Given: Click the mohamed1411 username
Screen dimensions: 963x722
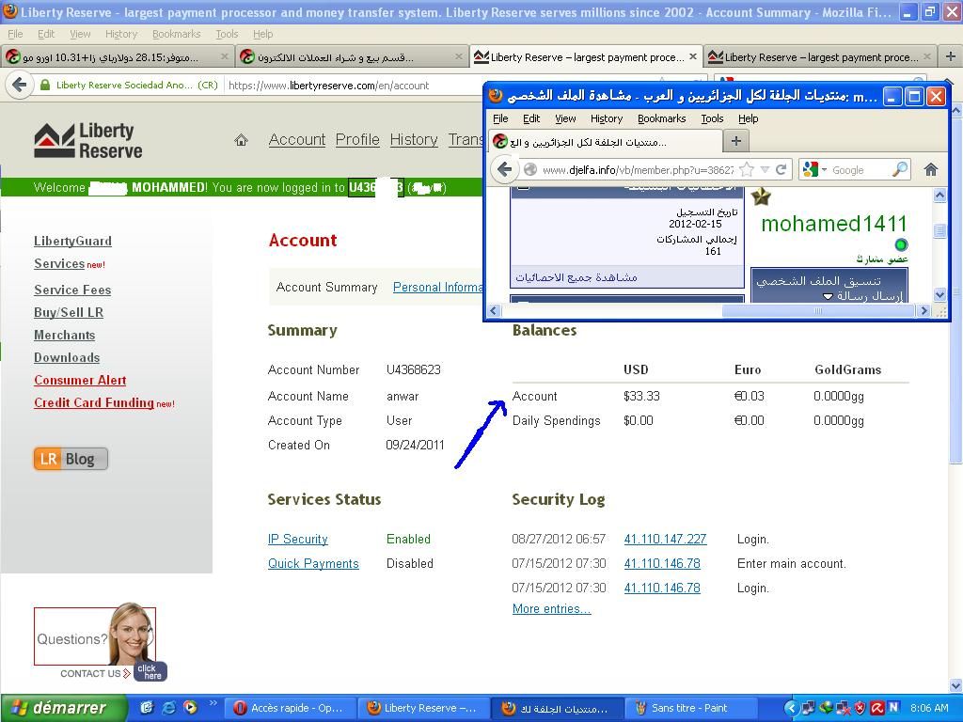Looking at the screenshot, I should [833, 224].
